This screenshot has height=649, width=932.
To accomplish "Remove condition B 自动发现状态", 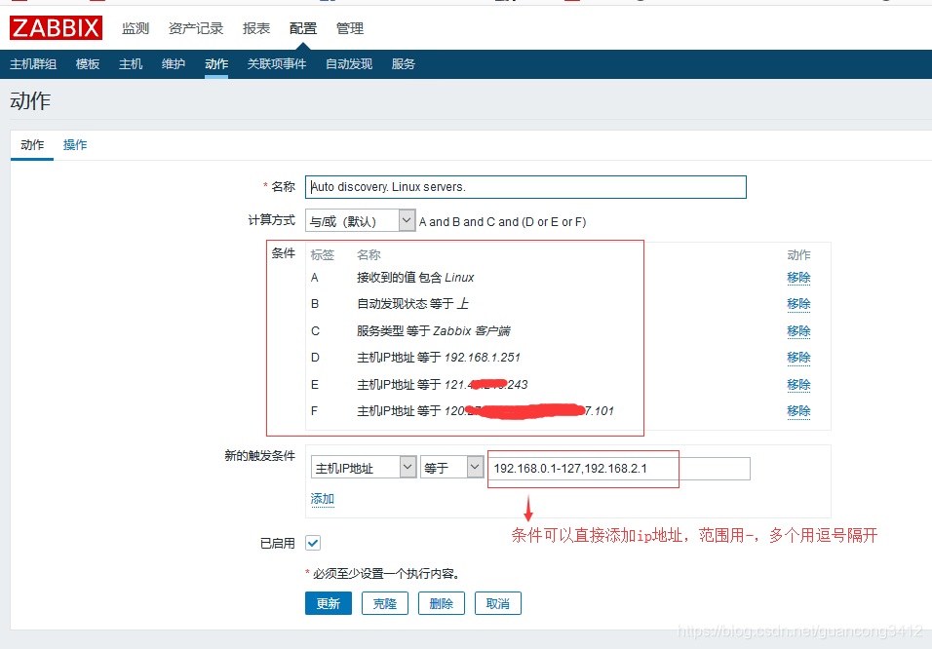I will coord(798,304).
